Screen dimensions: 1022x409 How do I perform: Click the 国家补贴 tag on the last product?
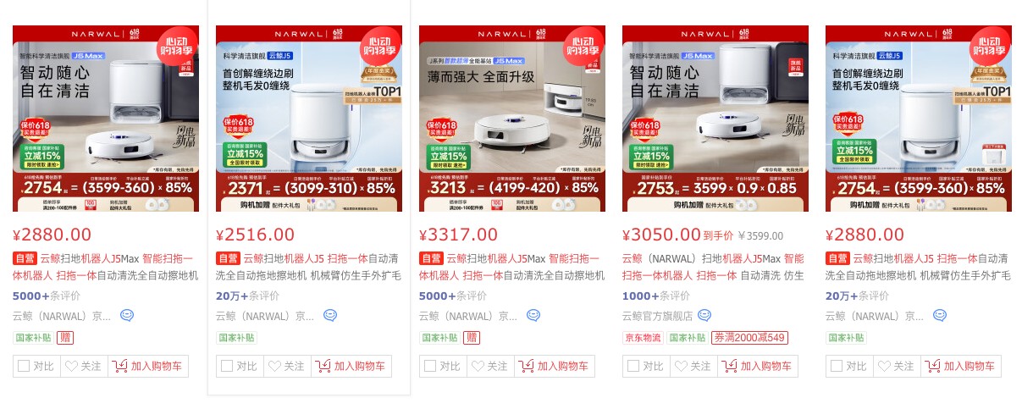tap(846, 337)
